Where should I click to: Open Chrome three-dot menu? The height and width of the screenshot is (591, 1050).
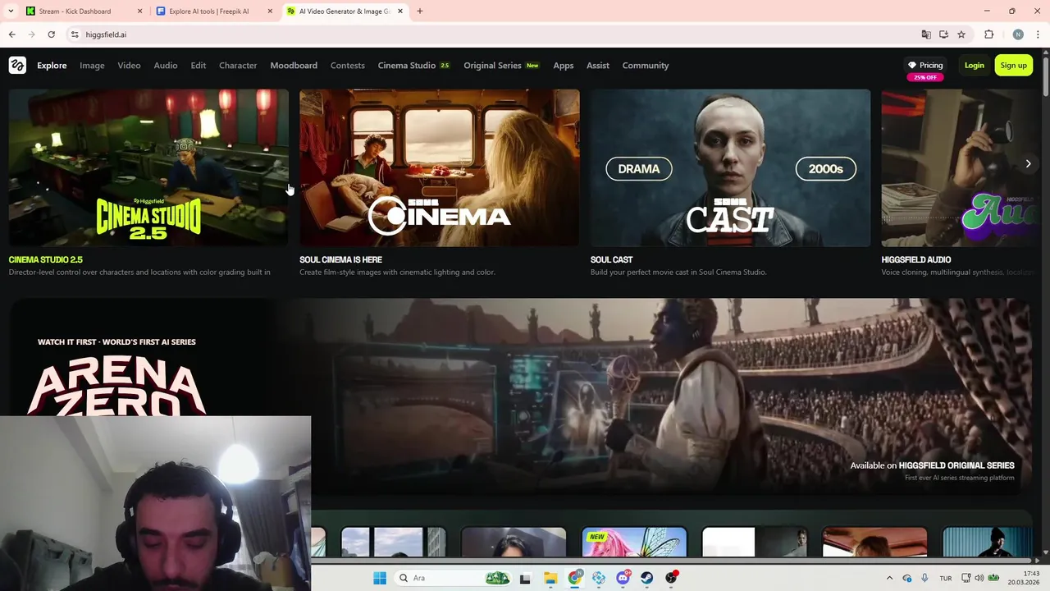pyautogui.click(x=1038, y=34)
